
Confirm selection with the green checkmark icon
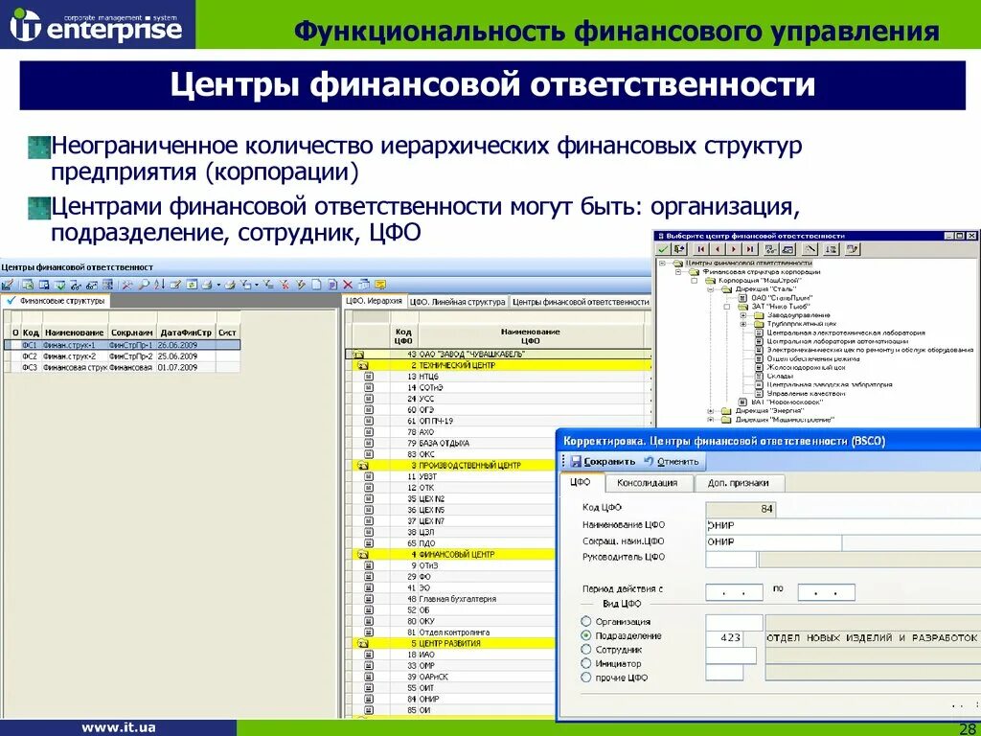tap(663, 249)
